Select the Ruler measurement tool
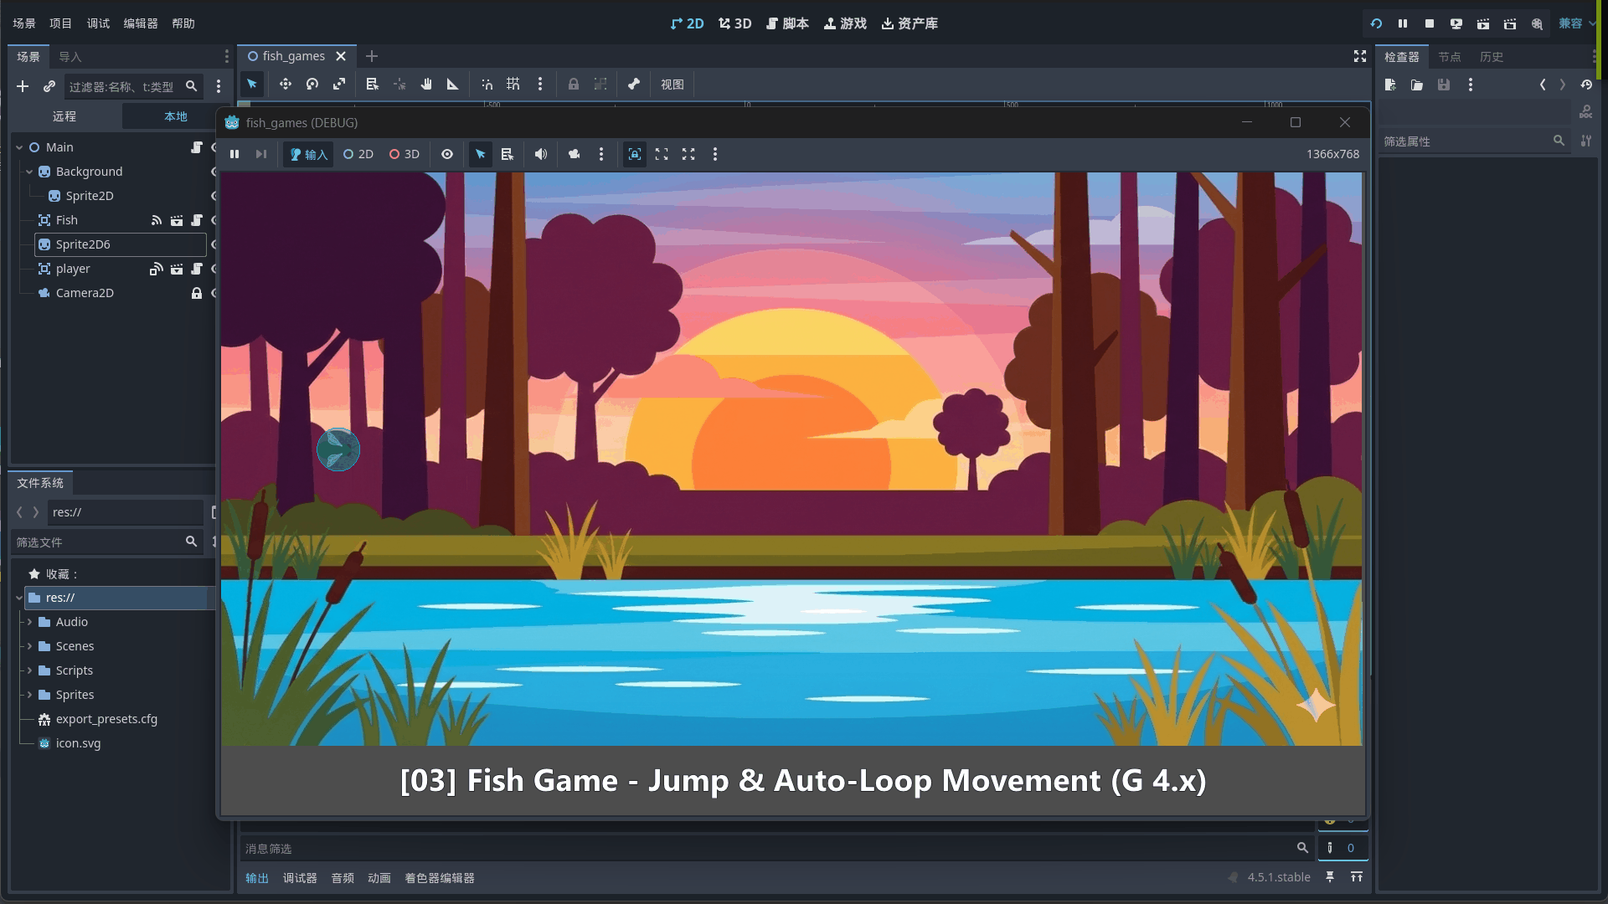The height and width of the screenshot is (904, 1608). [x=453, y=85]
